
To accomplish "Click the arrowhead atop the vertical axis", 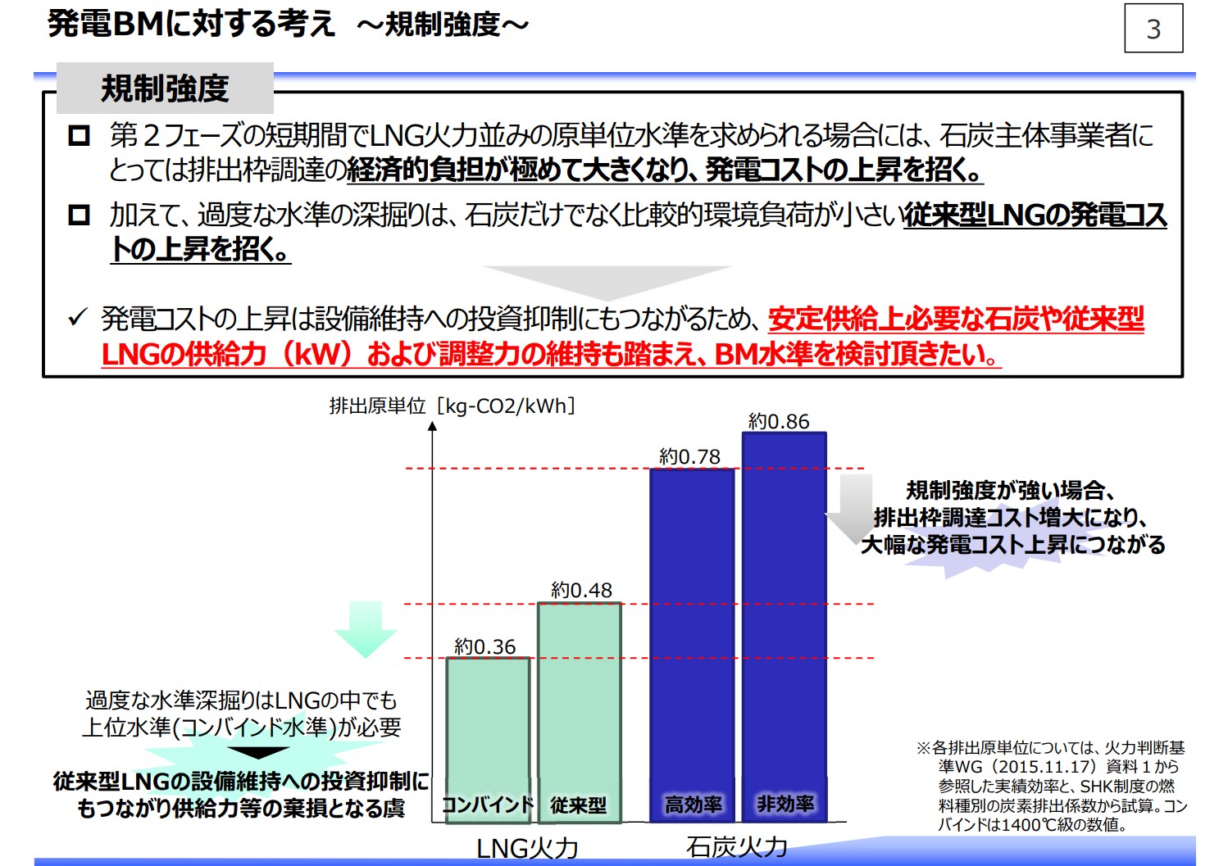I will pyautogui.click(x=432, y=427).
